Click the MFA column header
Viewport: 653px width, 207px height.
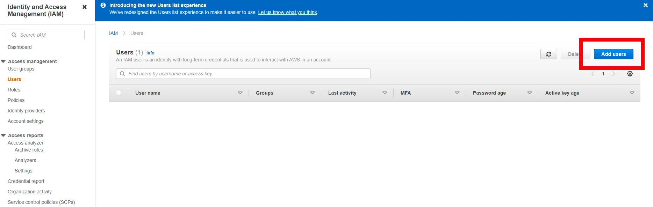(406, 93)
